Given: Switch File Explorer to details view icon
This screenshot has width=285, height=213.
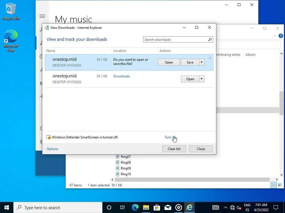Looking at the screenshot, I should pos(274,185).
